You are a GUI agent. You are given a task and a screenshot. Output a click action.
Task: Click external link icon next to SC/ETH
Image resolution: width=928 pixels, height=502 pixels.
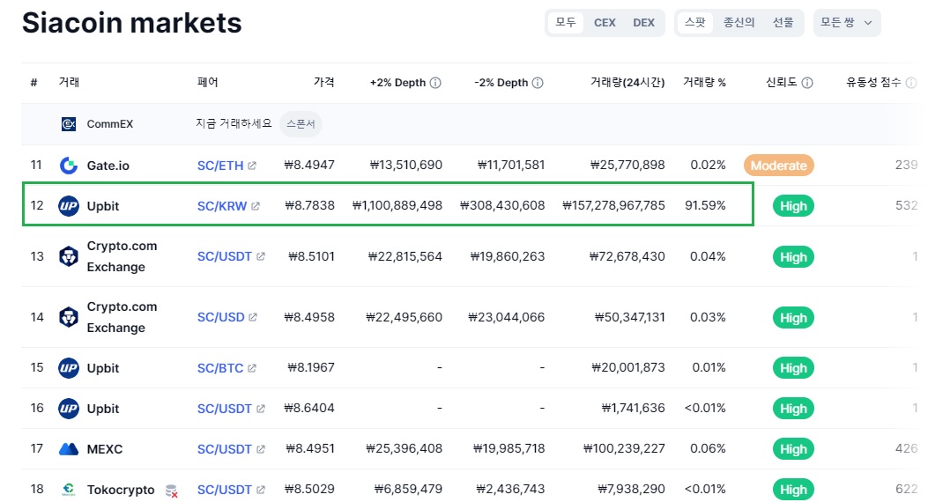tap(252, 166)
